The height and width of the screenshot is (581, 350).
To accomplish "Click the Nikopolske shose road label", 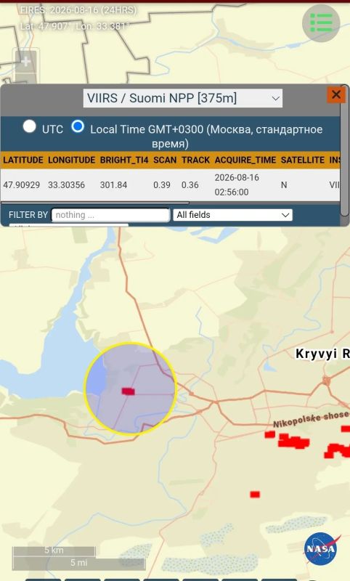I will [x=311, y=419].
